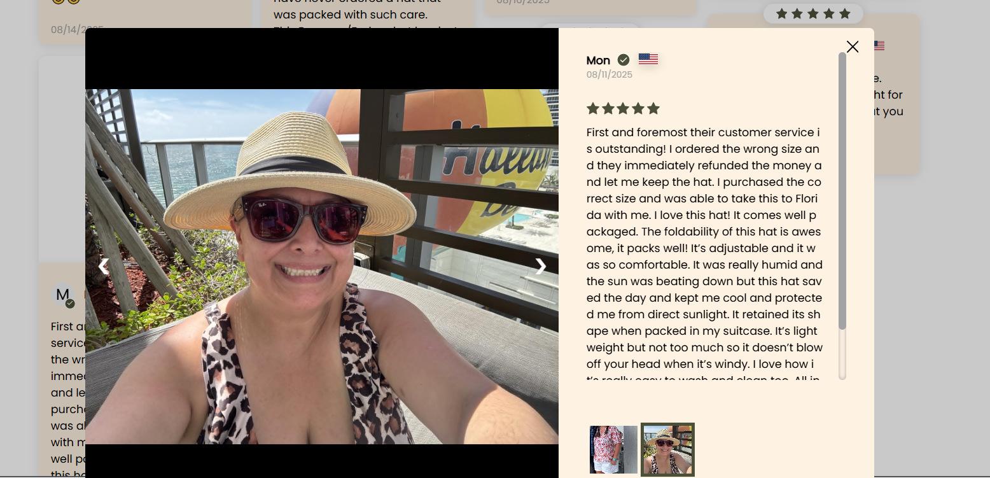Click reviewer name Mon
The width and height of the screenshot is (990, 478).
tap(598, 60)
